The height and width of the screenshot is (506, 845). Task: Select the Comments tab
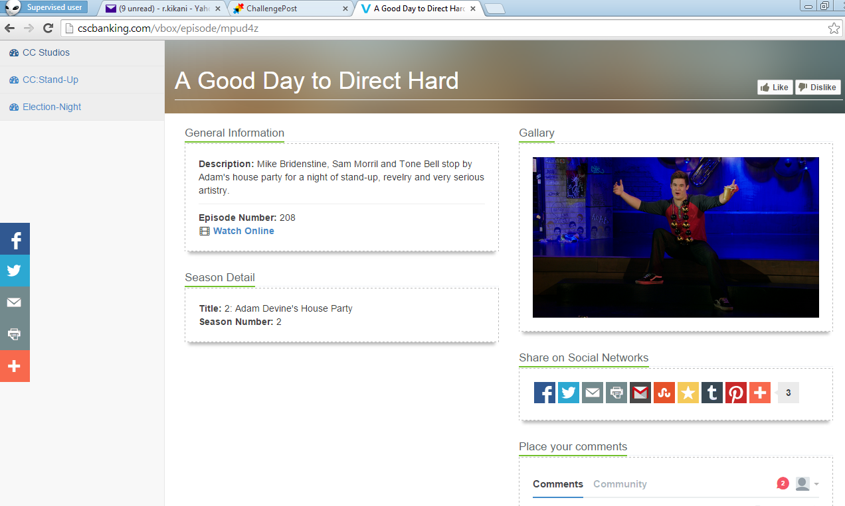coord(558,484)
